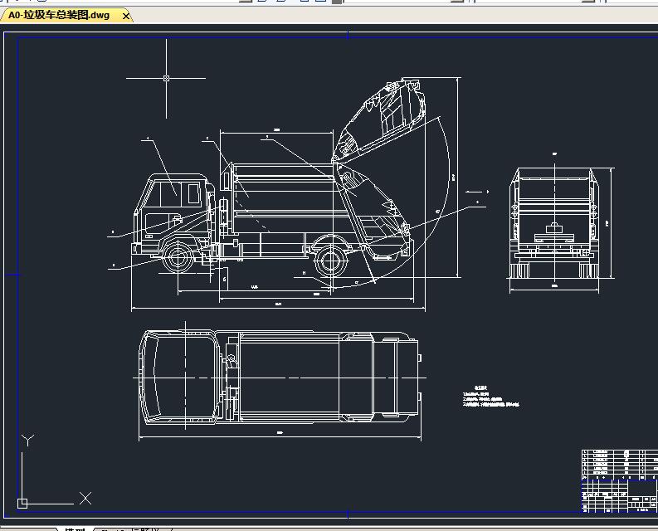The width and height of the screenshot is (658, 531).
Task: Select the top view truck cab outline
Action: [179, 376]
